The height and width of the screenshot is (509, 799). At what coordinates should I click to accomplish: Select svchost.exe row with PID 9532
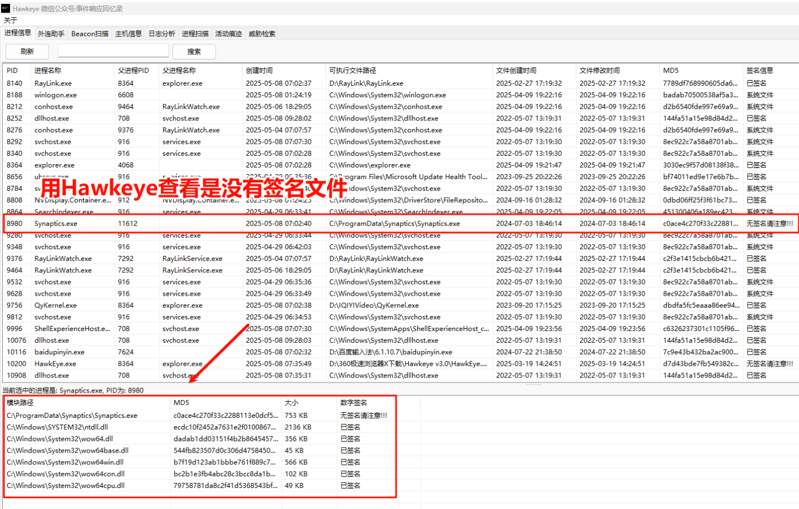click(x=401, y=282)
